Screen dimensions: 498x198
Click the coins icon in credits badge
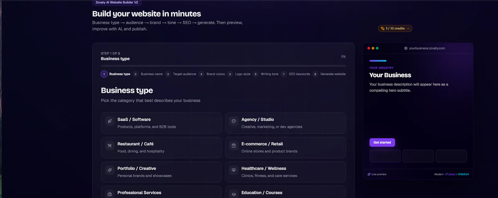[x=383, y=28]
